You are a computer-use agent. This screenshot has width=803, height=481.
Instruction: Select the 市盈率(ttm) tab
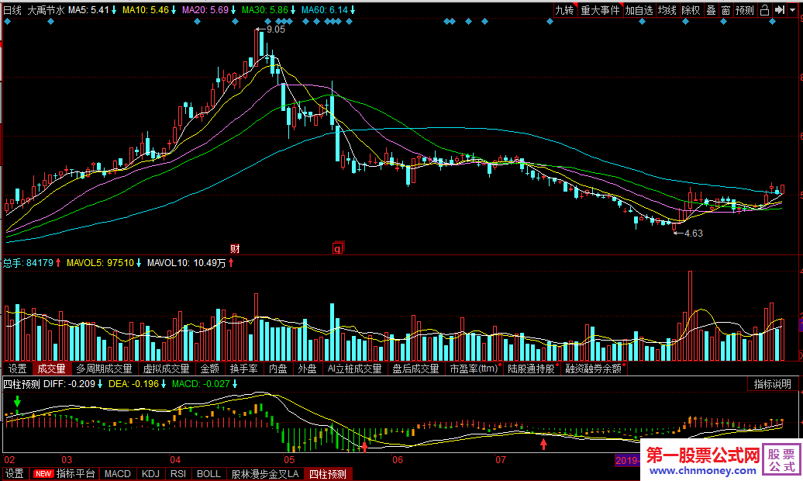474,369
